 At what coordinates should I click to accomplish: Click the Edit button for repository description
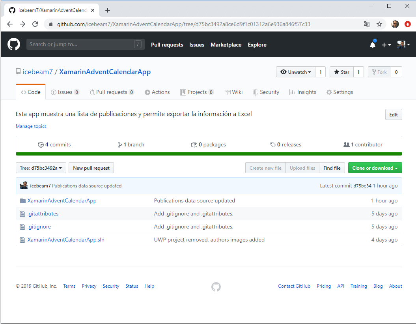click(393, 114)
